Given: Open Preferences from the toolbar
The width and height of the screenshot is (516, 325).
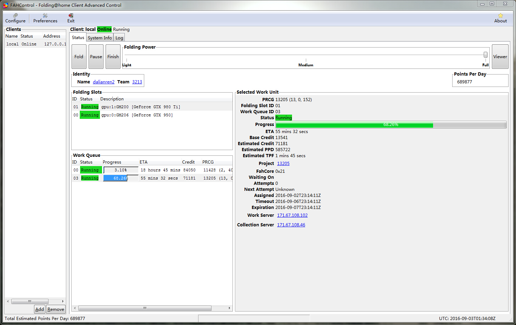Looking at the screenshot, I should point(45,18).
